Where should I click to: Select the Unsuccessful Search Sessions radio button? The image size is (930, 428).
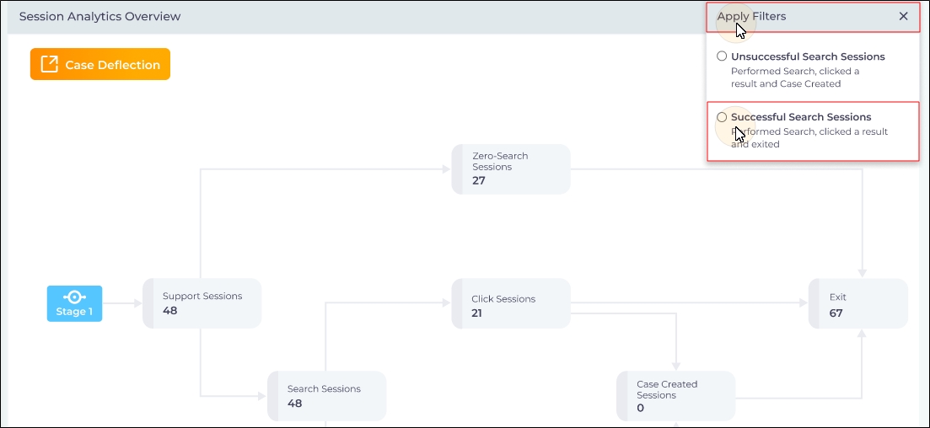tap(722, 56)
